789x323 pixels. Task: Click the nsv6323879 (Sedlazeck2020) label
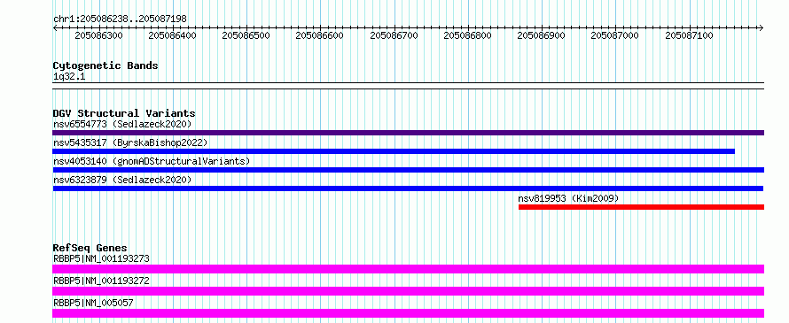tap(122, 180)
